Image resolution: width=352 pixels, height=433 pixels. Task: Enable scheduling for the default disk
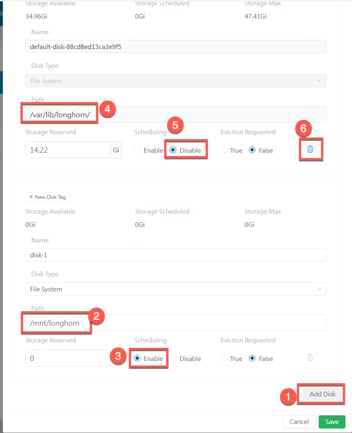(138, 151)
